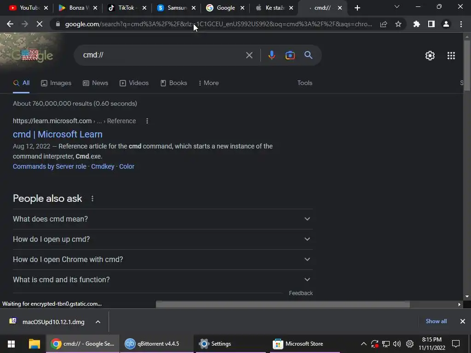The height and width of the screenshot is (353, 471).
Task: Click the Google doodle logo
Action: click(32, 55)
